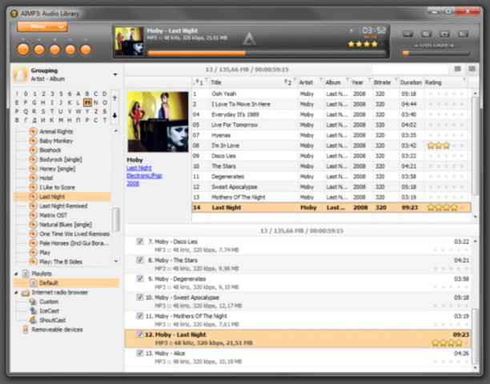Uncheck the Moby - Alice playlist checkbox
This screenshot has height=384, width=490.
(139, 353)
